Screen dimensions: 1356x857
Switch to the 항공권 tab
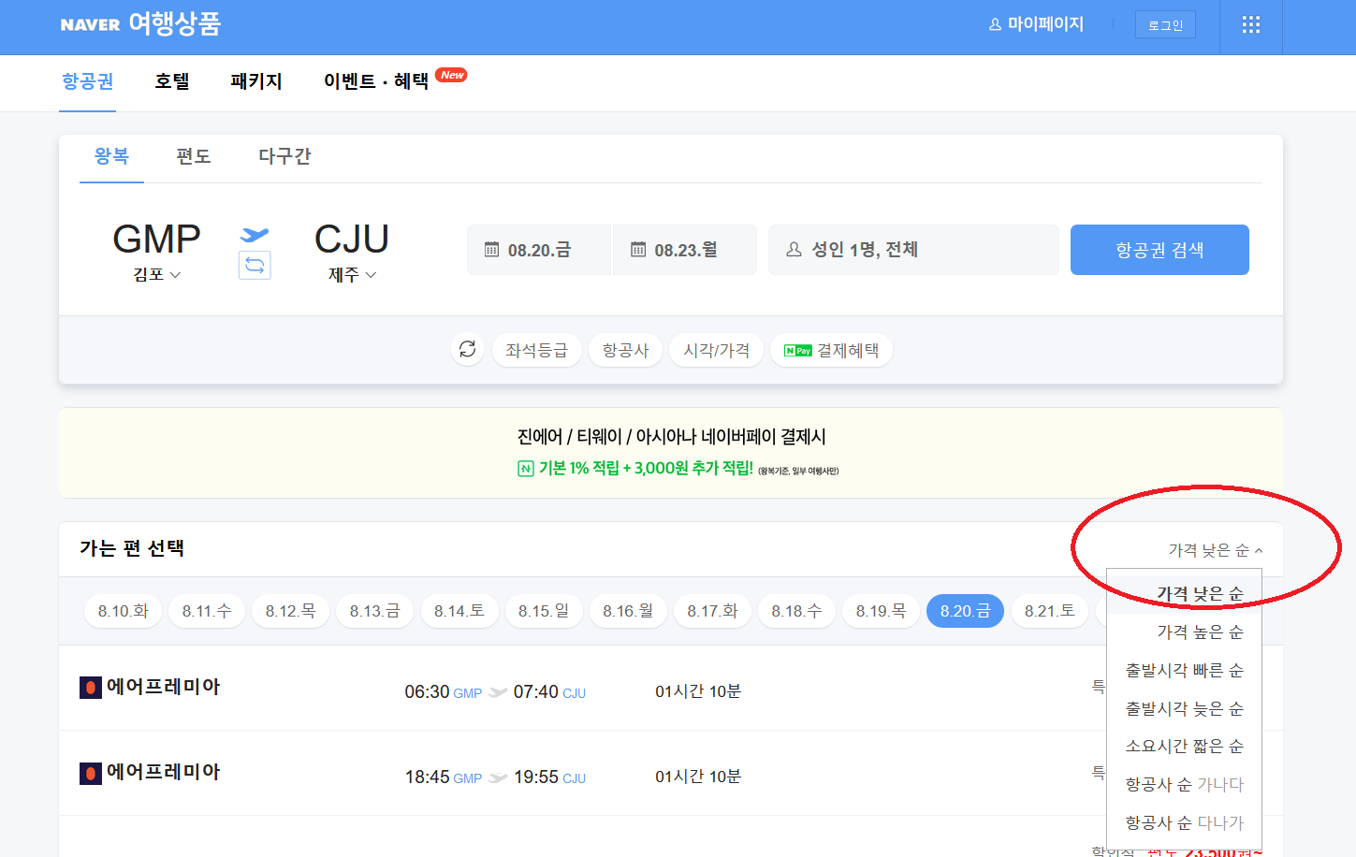[x=88, y=81]
